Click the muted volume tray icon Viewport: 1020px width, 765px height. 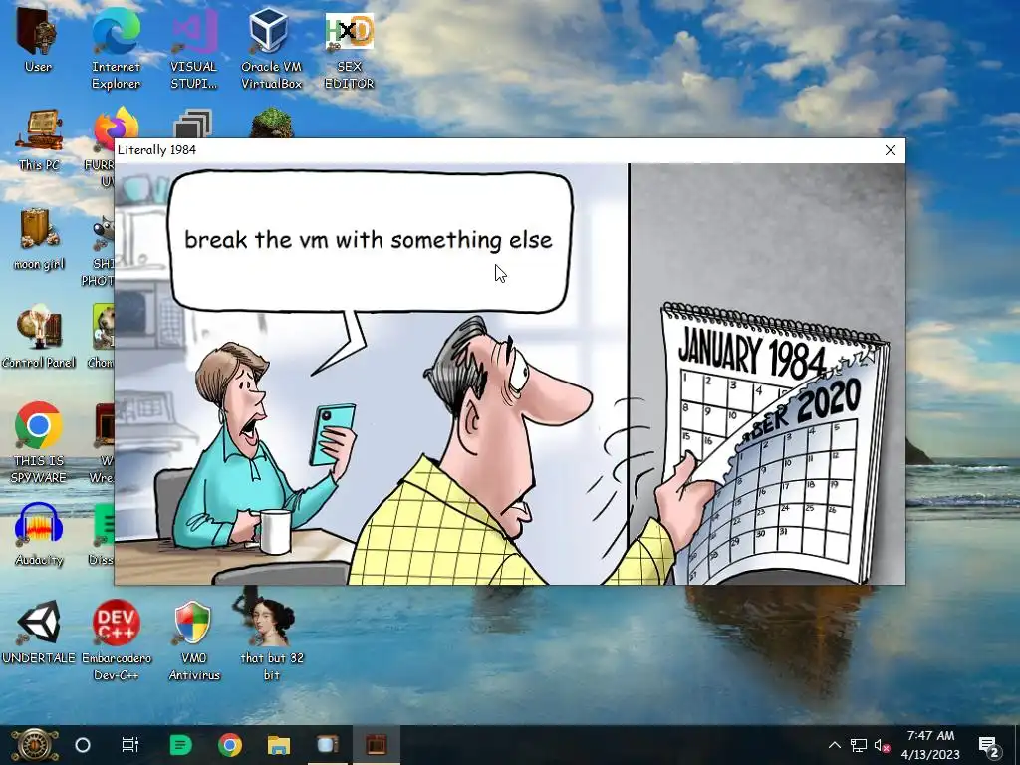882,745
